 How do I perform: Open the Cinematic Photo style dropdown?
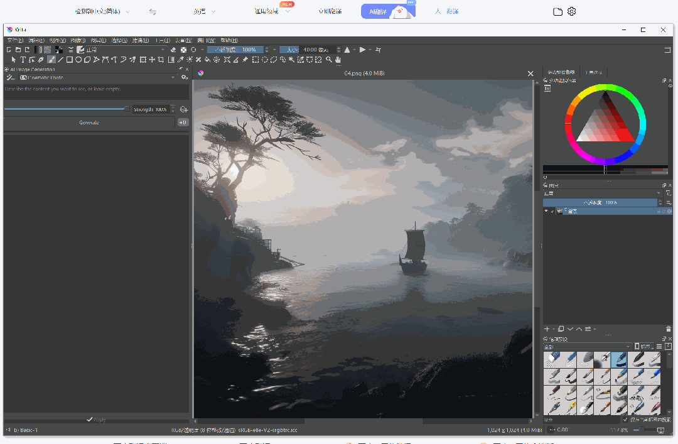tap(98, 77)
